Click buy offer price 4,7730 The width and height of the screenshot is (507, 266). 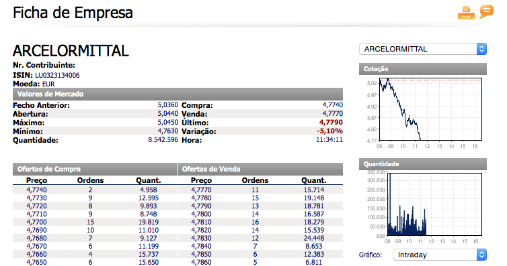point(36,198)
